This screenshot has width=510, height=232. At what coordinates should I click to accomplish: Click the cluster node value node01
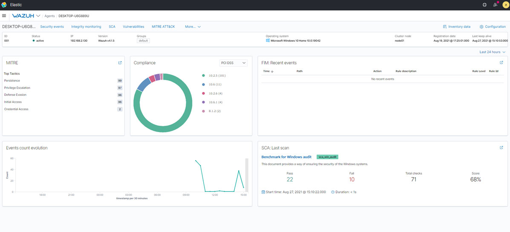(x=400, y=41)
